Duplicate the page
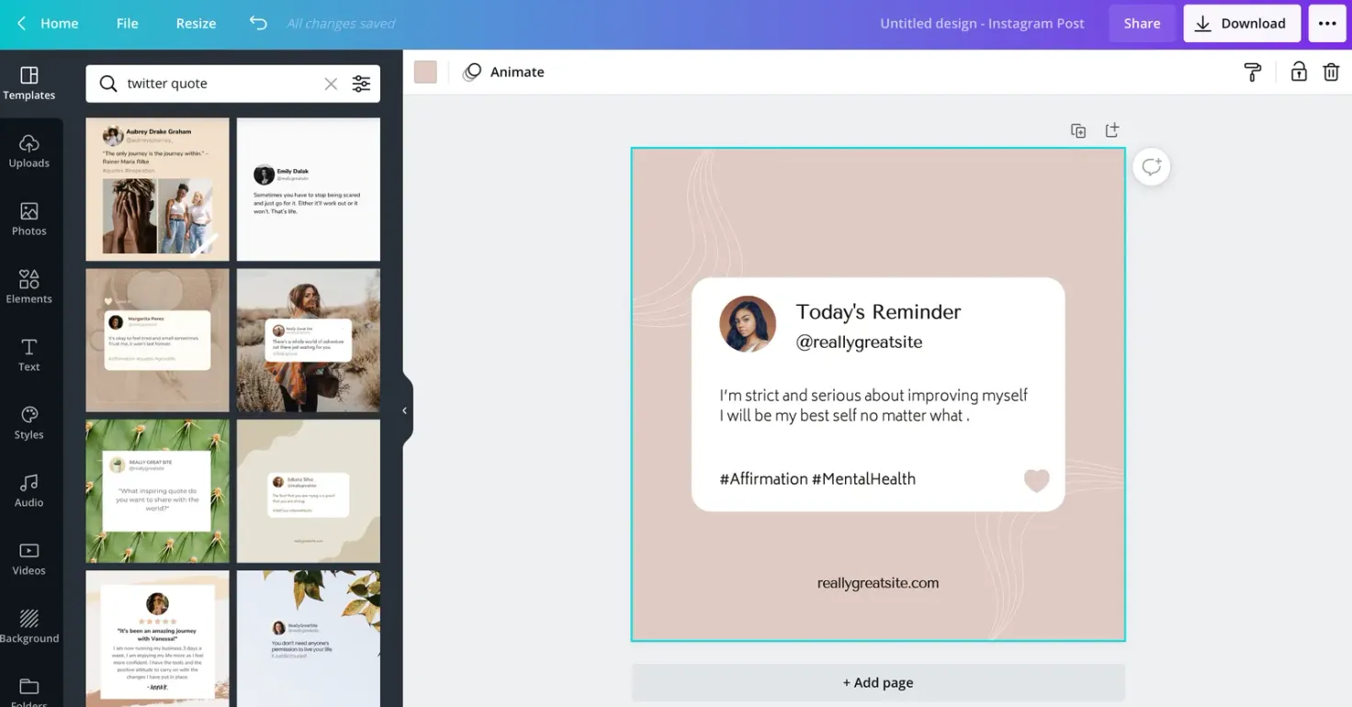Image resolution: width=1352 pixels, height=707 pixels. [x=1078, y=130]
